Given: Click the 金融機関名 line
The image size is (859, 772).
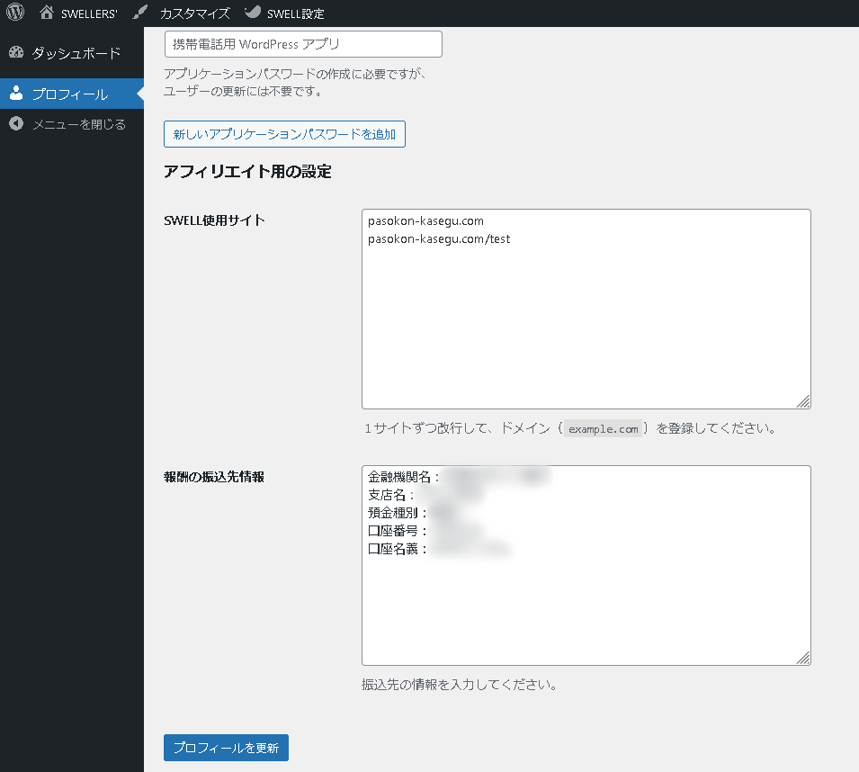Looking at the screenshot, I should pos(459,477).
